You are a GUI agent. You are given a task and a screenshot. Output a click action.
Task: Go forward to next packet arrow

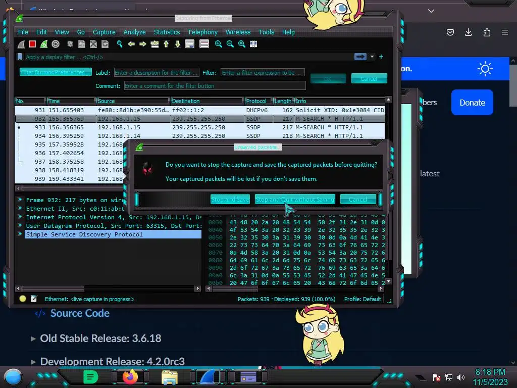[143, 44]
